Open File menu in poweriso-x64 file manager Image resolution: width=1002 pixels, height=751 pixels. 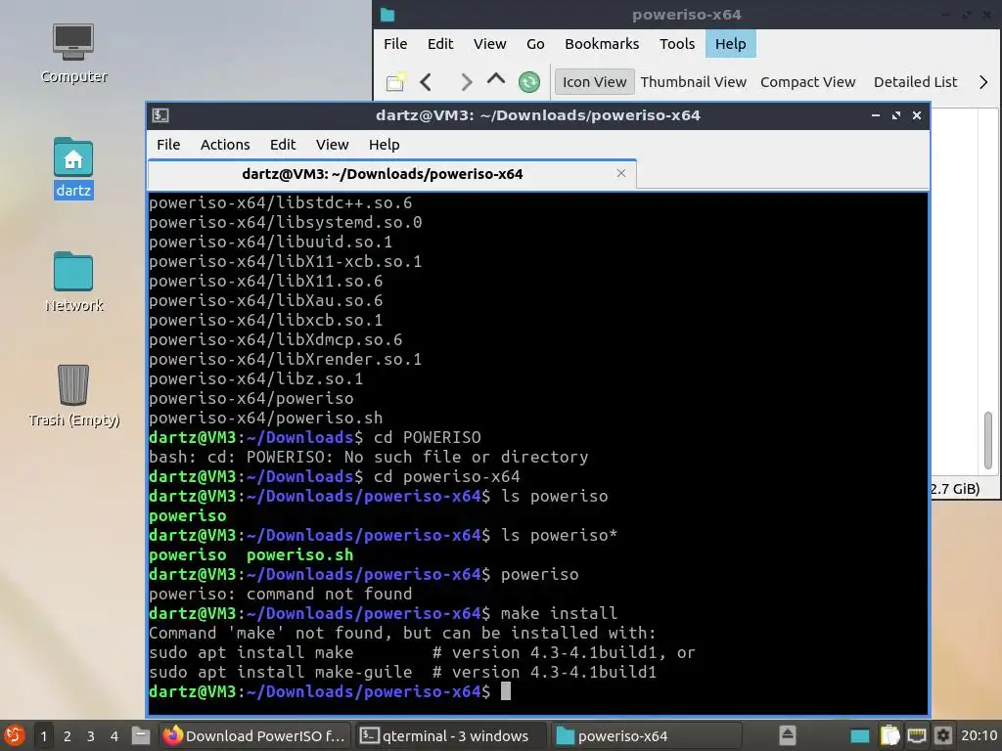[395, 43]
